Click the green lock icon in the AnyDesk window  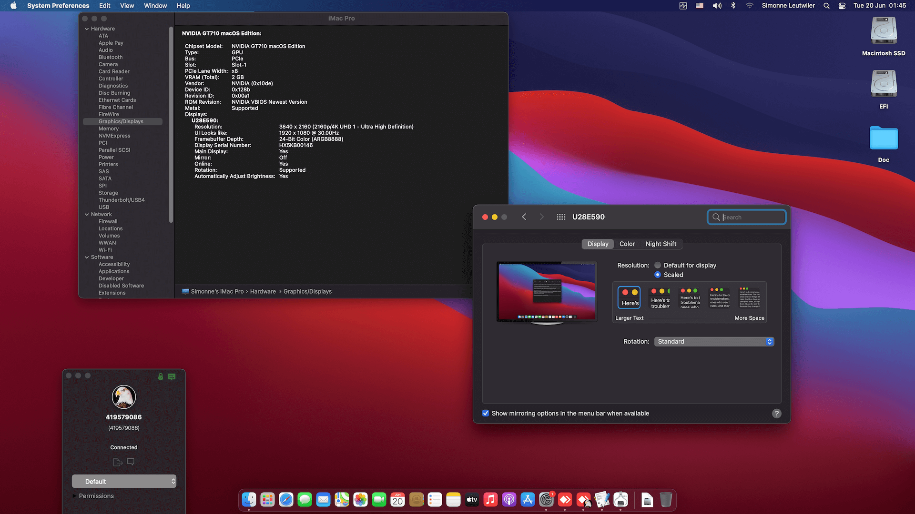[x=161, y=376]
